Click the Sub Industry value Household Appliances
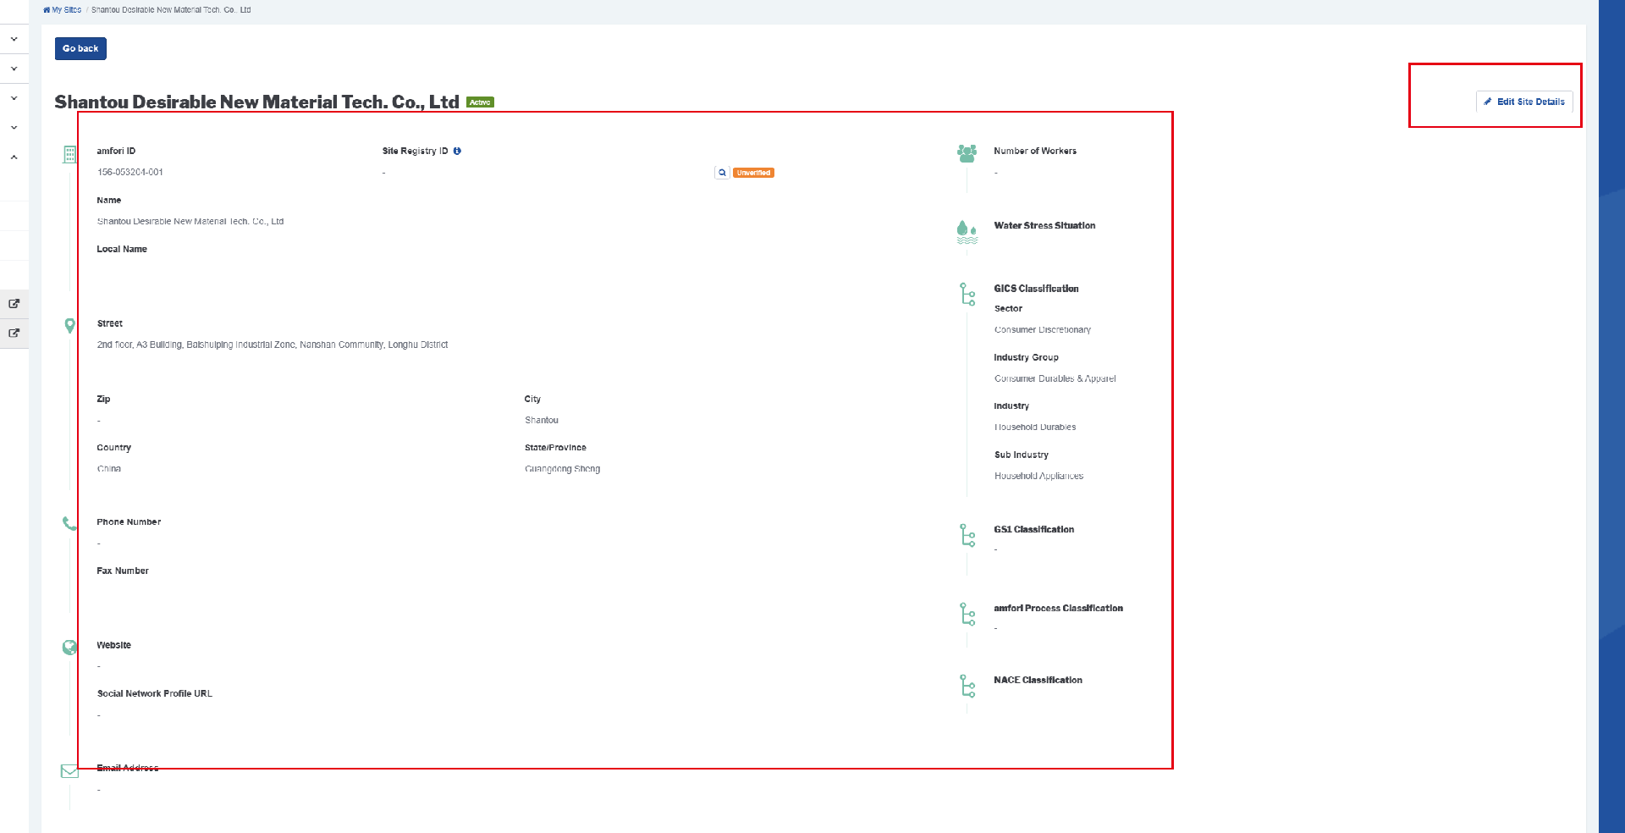1625x833 pixels. pyautogui.click(x=1039, y=476)
